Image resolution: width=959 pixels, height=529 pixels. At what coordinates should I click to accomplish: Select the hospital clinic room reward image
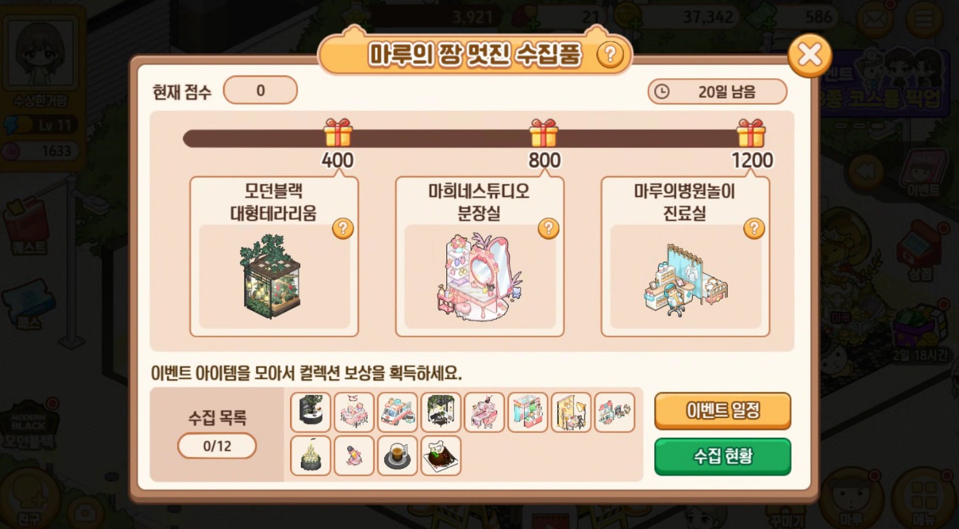pos(685,280)
